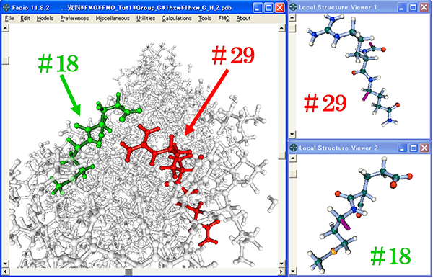
Task: Open the File menu
Action: 9,19
